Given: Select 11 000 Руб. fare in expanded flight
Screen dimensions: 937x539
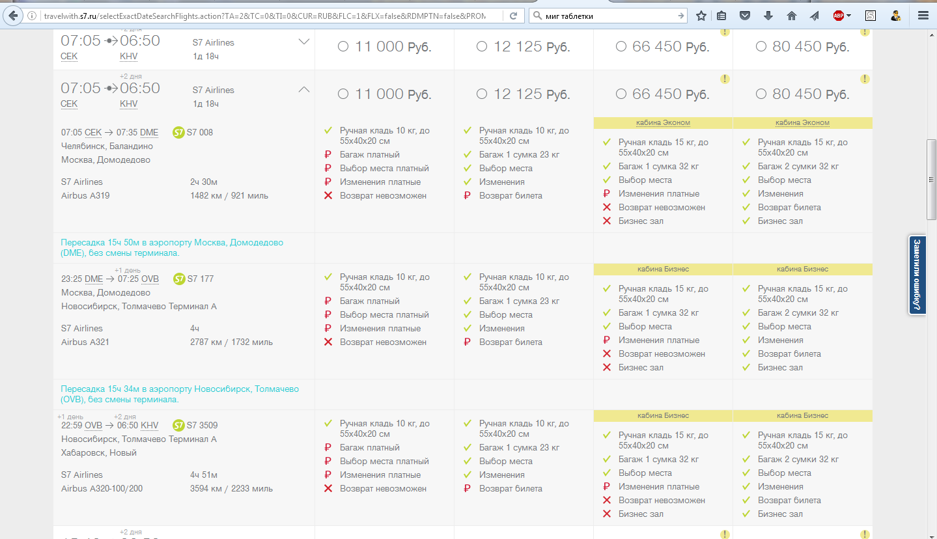Looking at the screenshot, I should (x=343, y=94).
